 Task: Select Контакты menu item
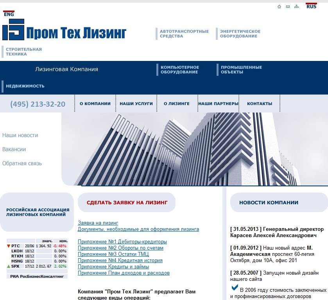pos(260,104)
